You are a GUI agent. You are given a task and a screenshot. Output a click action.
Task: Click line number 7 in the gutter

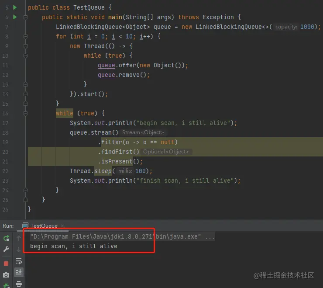[7, 27]
